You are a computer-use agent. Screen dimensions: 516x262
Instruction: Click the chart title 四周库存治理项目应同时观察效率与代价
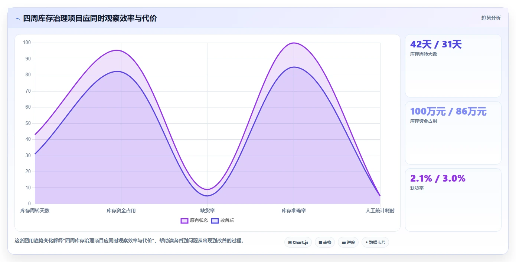click(90, 18)
